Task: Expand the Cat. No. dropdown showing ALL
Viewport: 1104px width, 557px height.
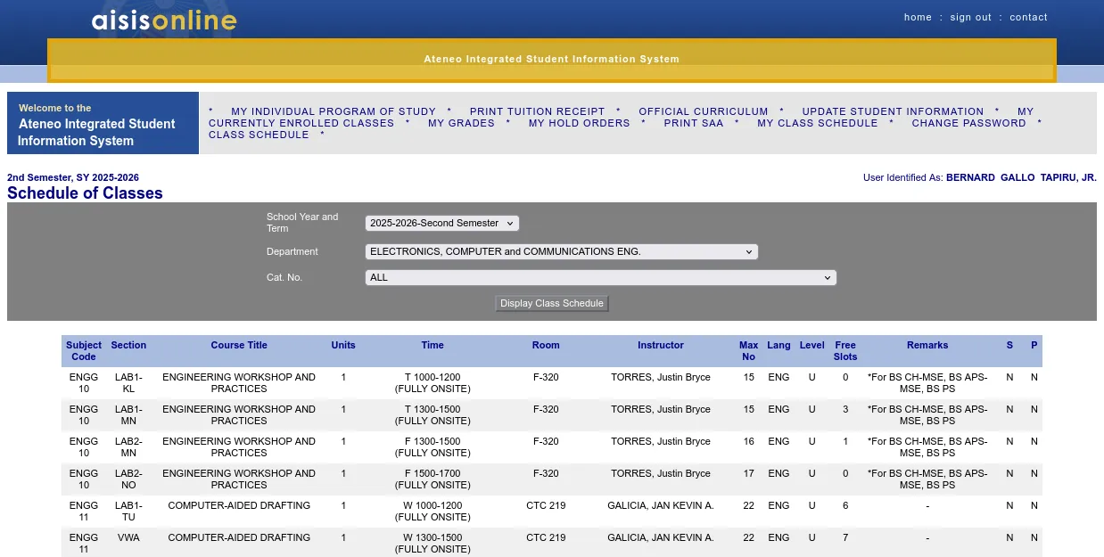Action: tap(600, 277)
